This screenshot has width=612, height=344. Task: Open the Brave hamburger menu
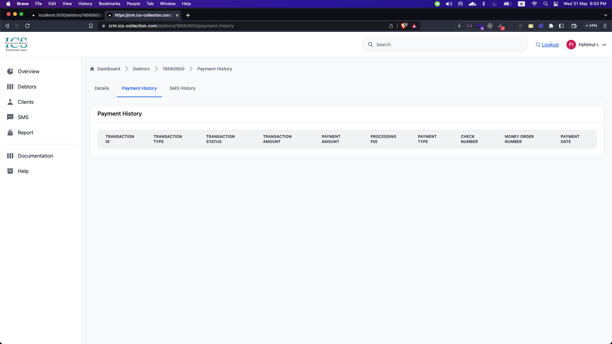pyautogui.click(x=605, y=26)
